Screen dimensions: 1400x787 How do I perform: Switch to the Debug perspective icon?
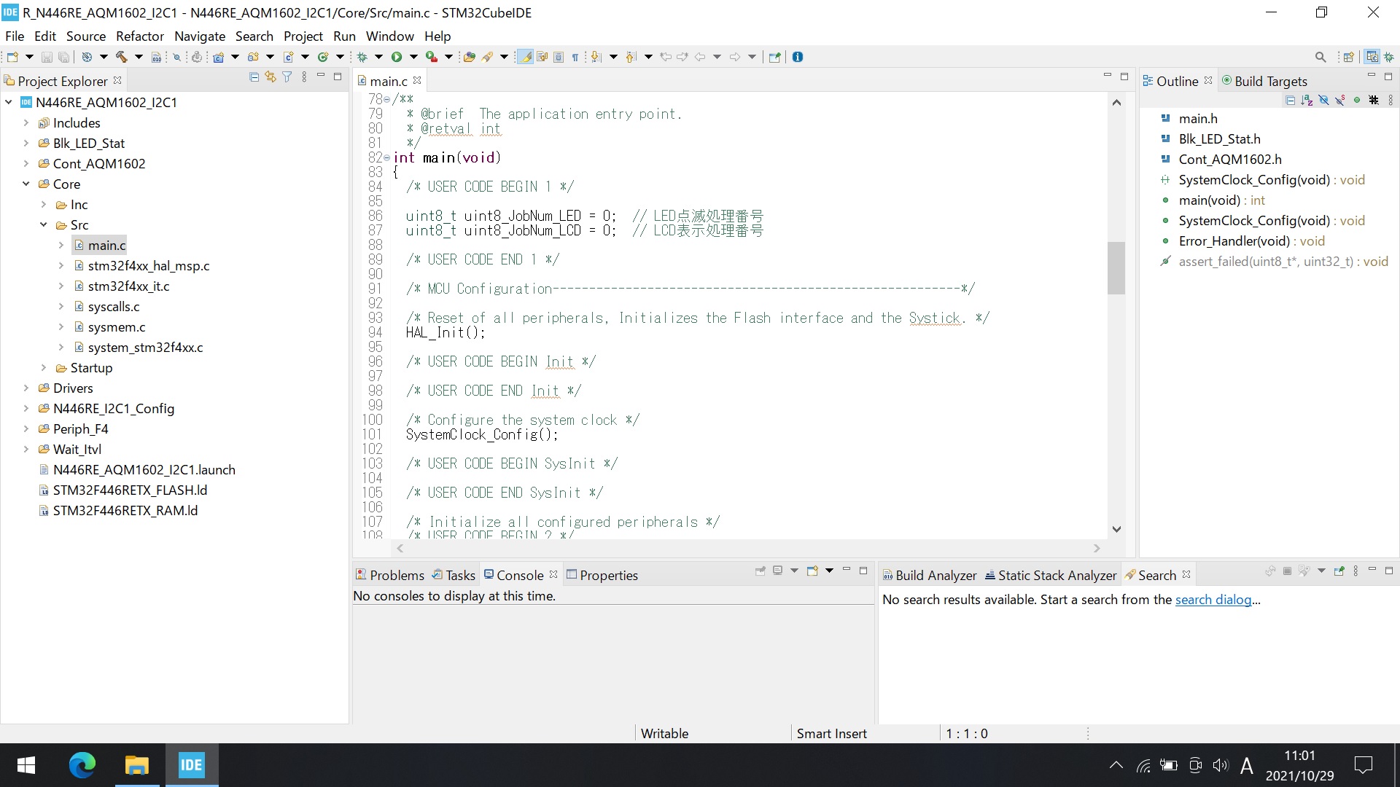coord(1389,57)
